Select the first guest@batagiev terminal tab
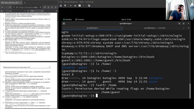 point(92,28)
